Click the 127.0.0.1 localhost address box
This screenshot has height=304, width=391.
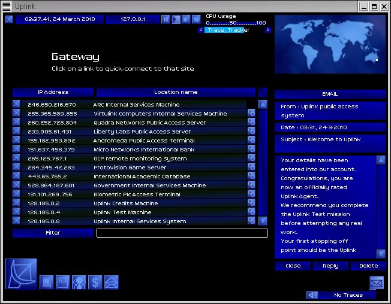[x=133, y=19]
